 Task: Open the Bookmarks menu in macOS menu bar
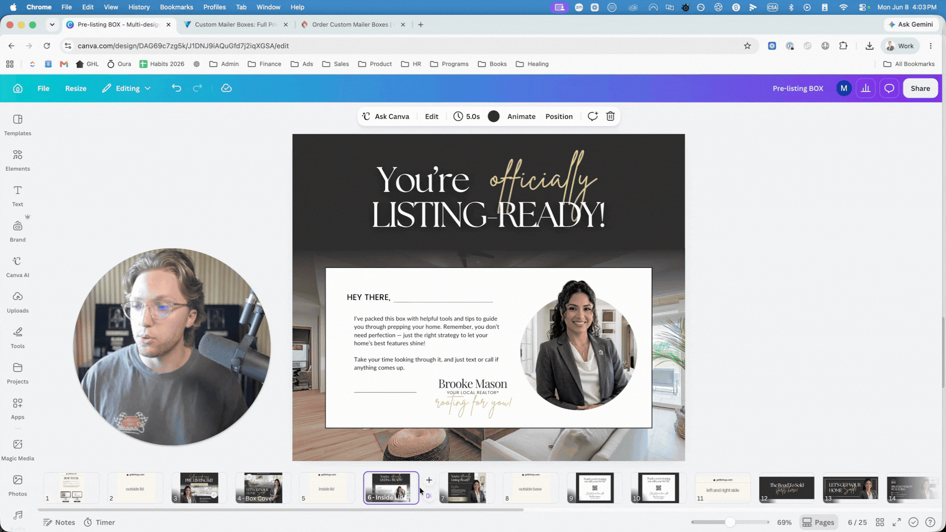[x=176, y=7]
